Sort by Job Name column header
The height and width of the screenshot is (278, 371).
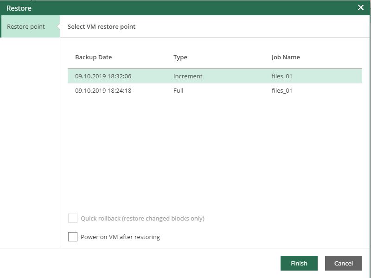coord(286,57)
